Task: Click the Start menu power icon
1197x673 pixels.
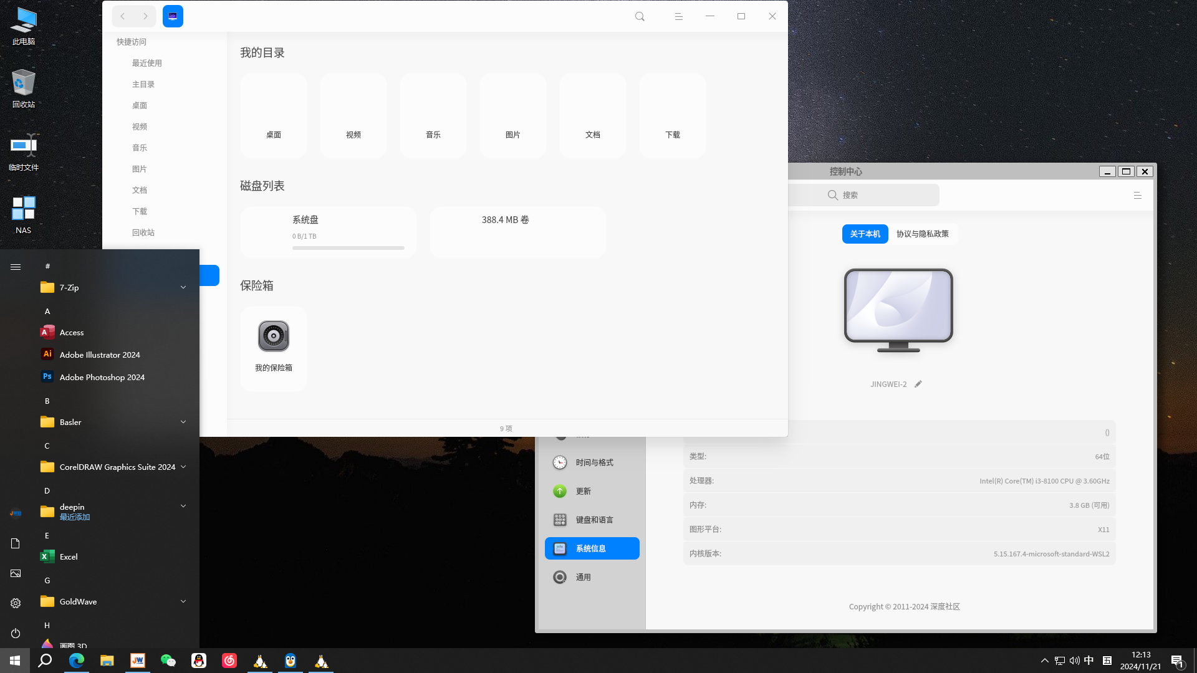Action: (16, 633)
